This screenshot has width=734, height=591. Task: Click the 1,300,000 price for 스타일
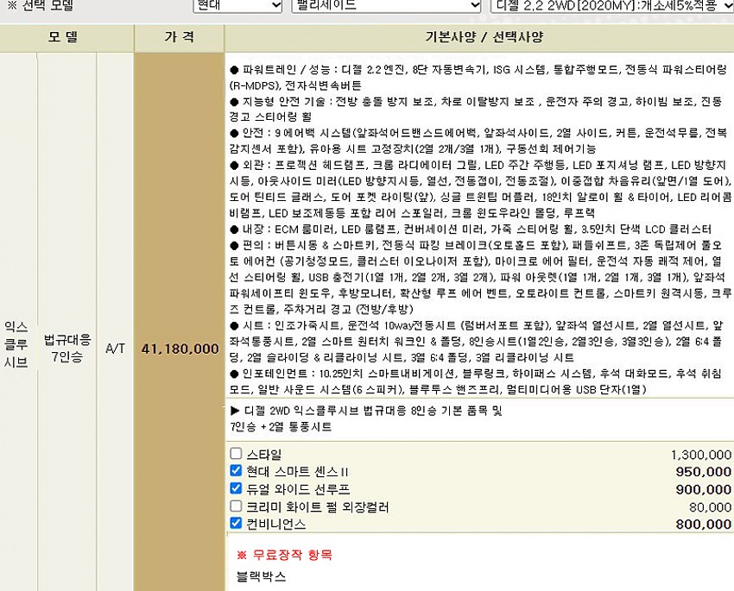point(700,455)
